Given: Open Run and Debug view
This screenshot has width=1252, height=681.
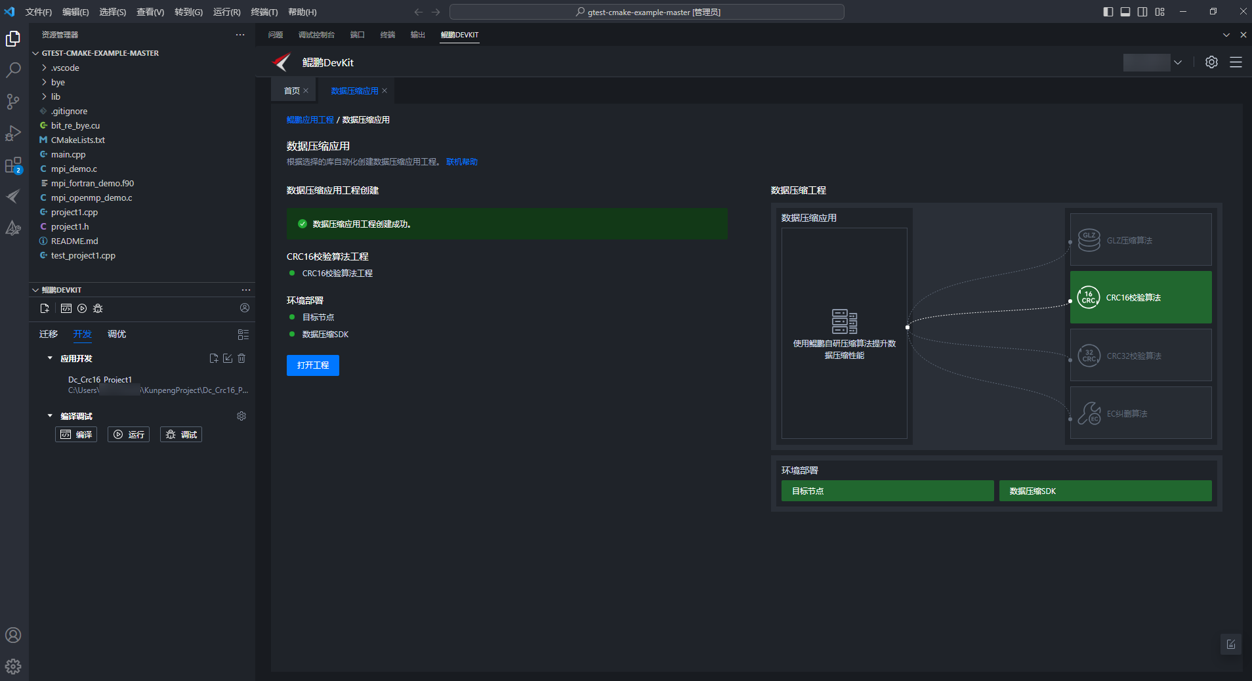Looking at the screenshot, I should click(x=13, y=133).
